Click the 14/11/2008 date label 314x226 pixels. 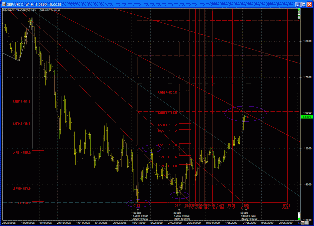[82, 223]
